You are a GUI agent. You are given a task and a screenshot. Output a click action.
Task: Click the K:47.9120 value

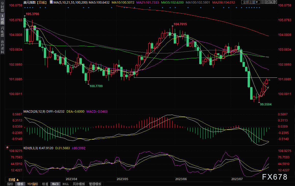(46, 148)
